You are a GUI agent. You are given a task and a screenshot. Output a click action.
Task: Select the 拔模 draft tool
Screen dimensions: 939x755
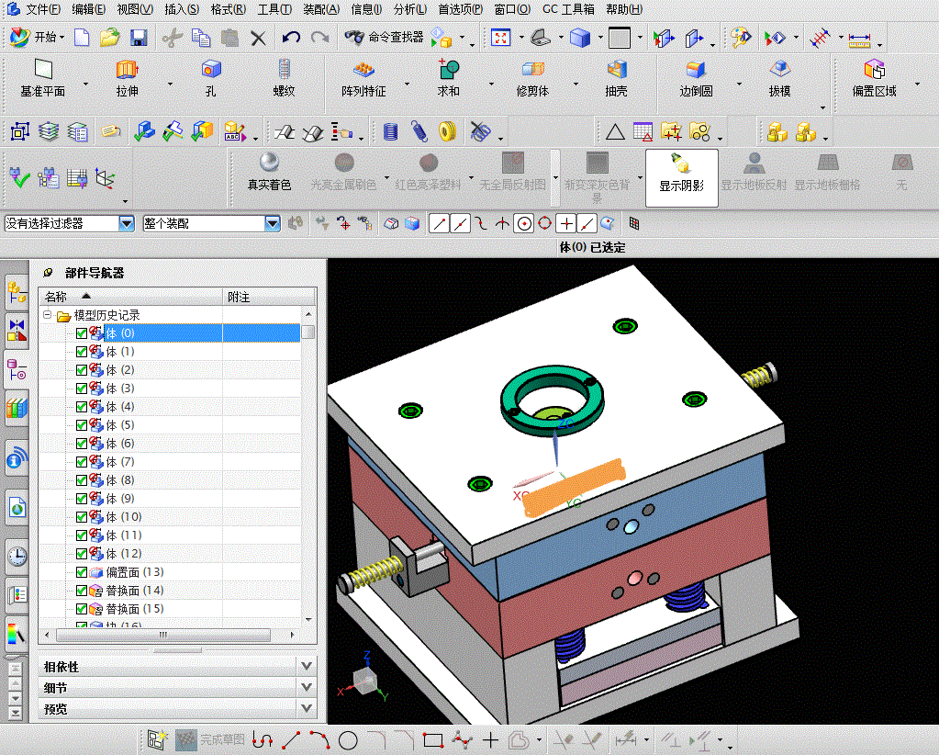tap(779, 78)
